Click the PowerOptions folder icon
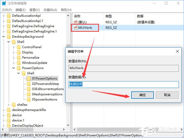 [x=19, y=68]
